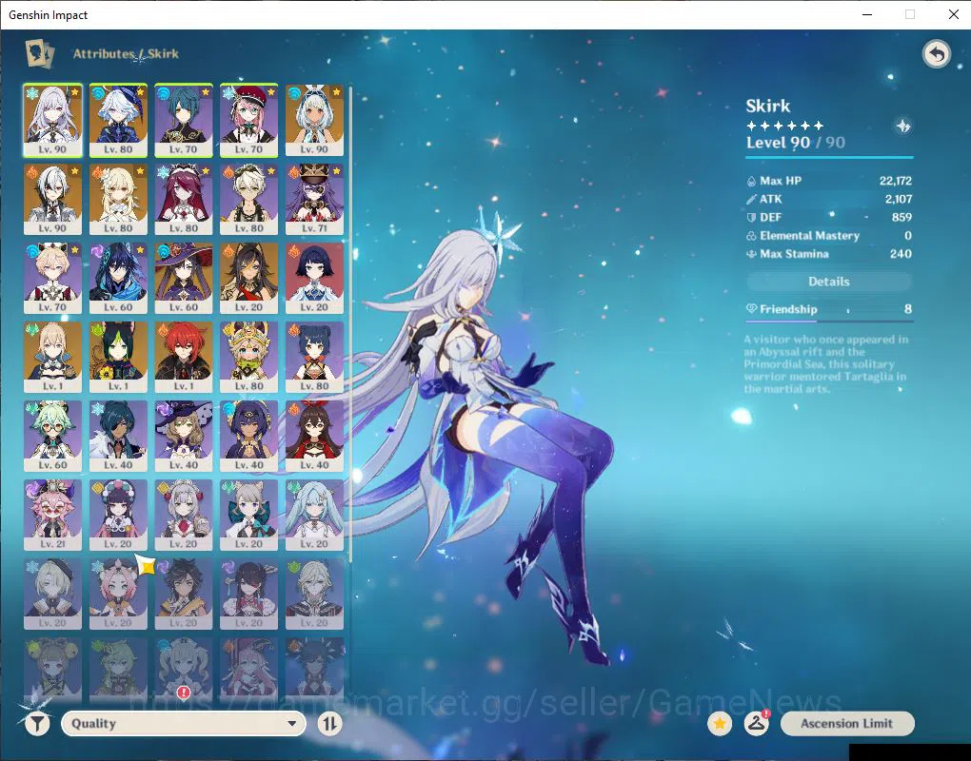Click the ATK value 2,107
Image resolution: width=971 pixels, height=761 pixels.
coord(899,199)
